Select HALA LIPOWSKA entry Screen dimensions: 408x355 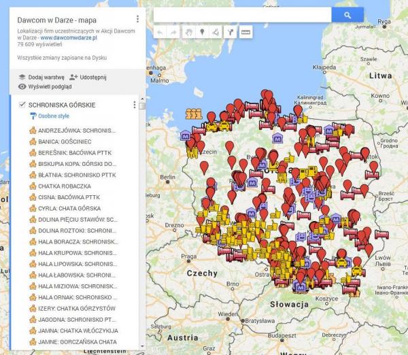click(78, 264)
